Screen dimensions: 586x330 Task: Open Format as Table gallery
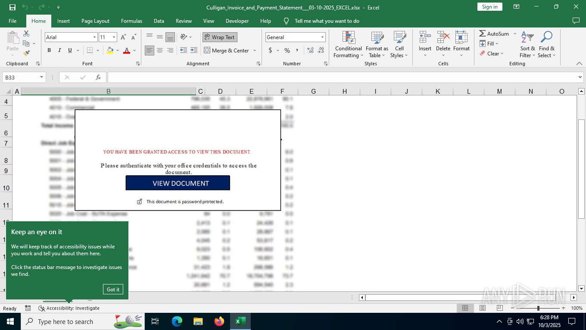tap(377, 45)
